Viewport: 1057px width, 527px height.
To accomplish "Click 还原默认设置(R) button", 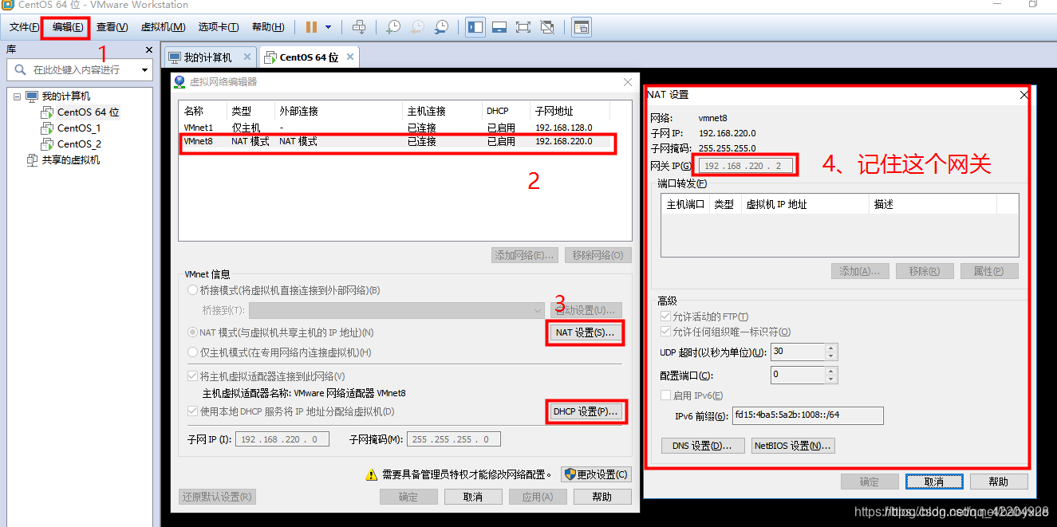I will (x=218, y=497).
